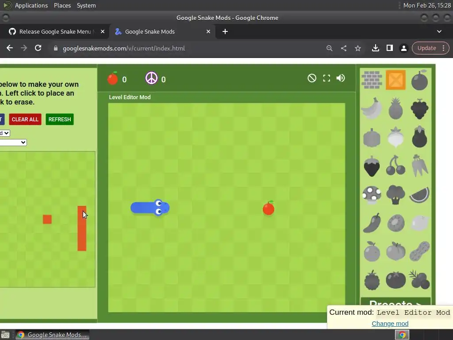Screen dimensions: 453x340
Task: Pick the blueberries item in the palette
Action: coord(419,279)
